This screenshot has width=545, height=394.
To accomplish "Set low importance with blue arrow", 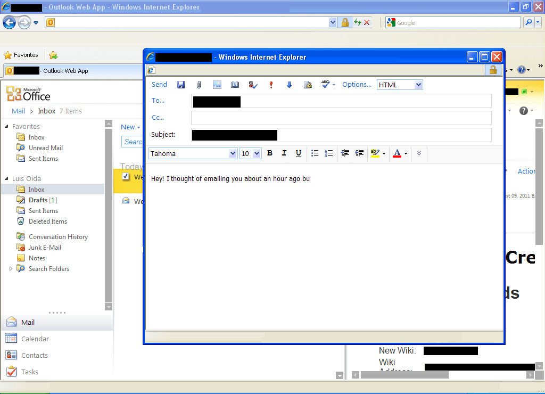I will click(x=289, y=85).
